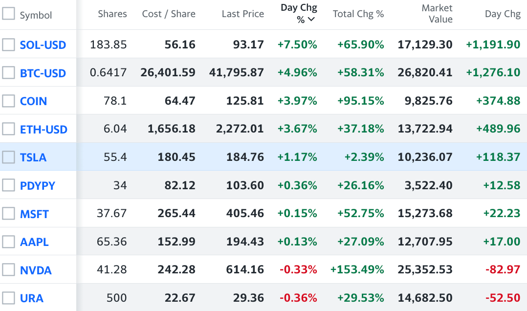Tick the URA row checkbox

click(x=8, y=298)
